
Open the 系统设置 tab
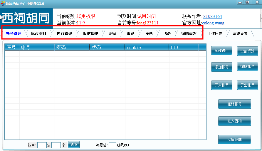[x=240, y=33]
